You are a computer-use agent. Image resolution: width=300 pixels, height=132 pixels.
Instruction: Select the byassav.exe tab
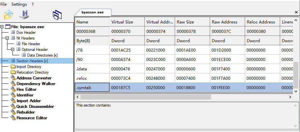click(x=93, y=12)
